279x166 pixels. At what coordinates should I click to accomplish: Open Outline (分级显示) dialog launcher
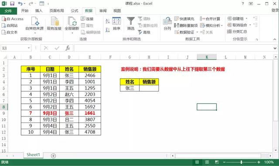(x=257, y=40)
